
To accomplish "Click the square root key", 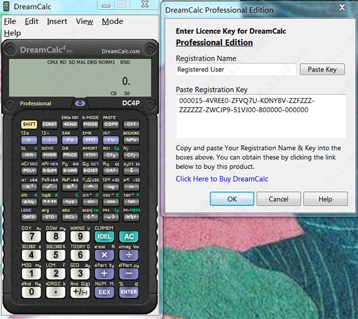I will point(50,187).
